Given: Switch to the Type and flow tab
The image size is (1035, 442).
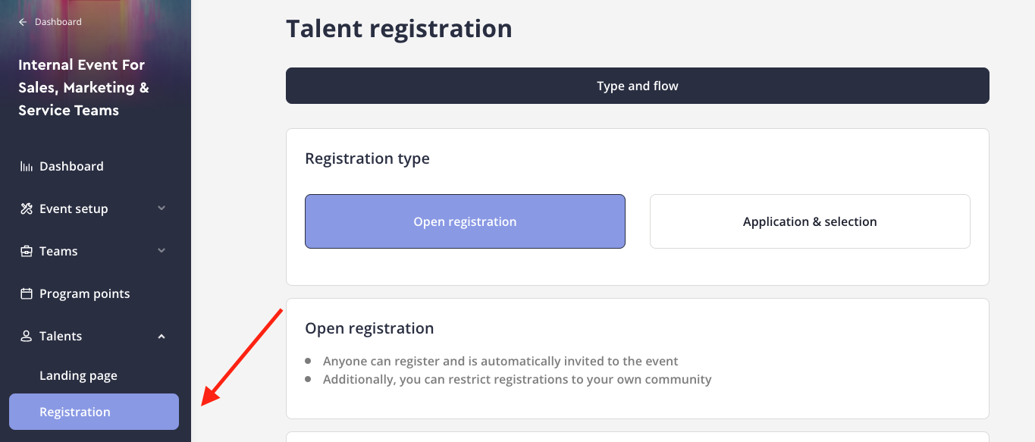Looking at the screenshot, I should tap(638, 86).
